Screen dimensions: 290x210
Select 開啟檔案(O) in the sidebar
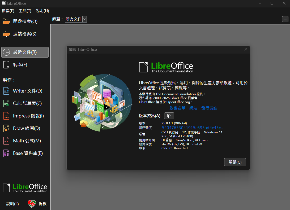pyautogui.click(x=25, y=21)
